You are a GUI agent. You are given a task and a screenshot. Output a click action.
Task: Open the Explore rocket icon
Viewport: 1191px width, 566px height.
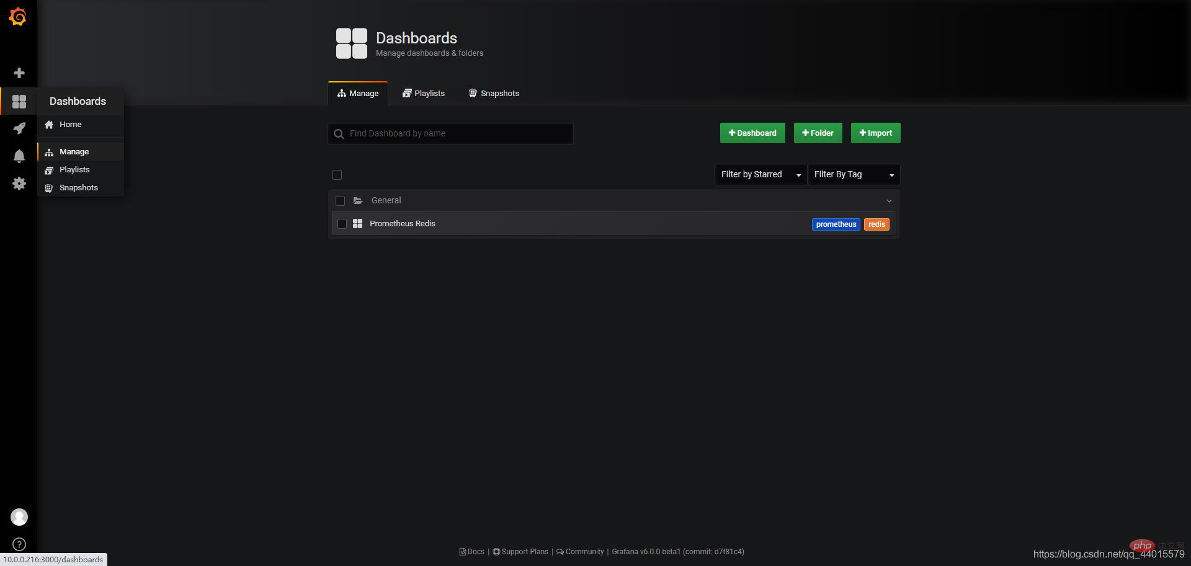point(19,128)
